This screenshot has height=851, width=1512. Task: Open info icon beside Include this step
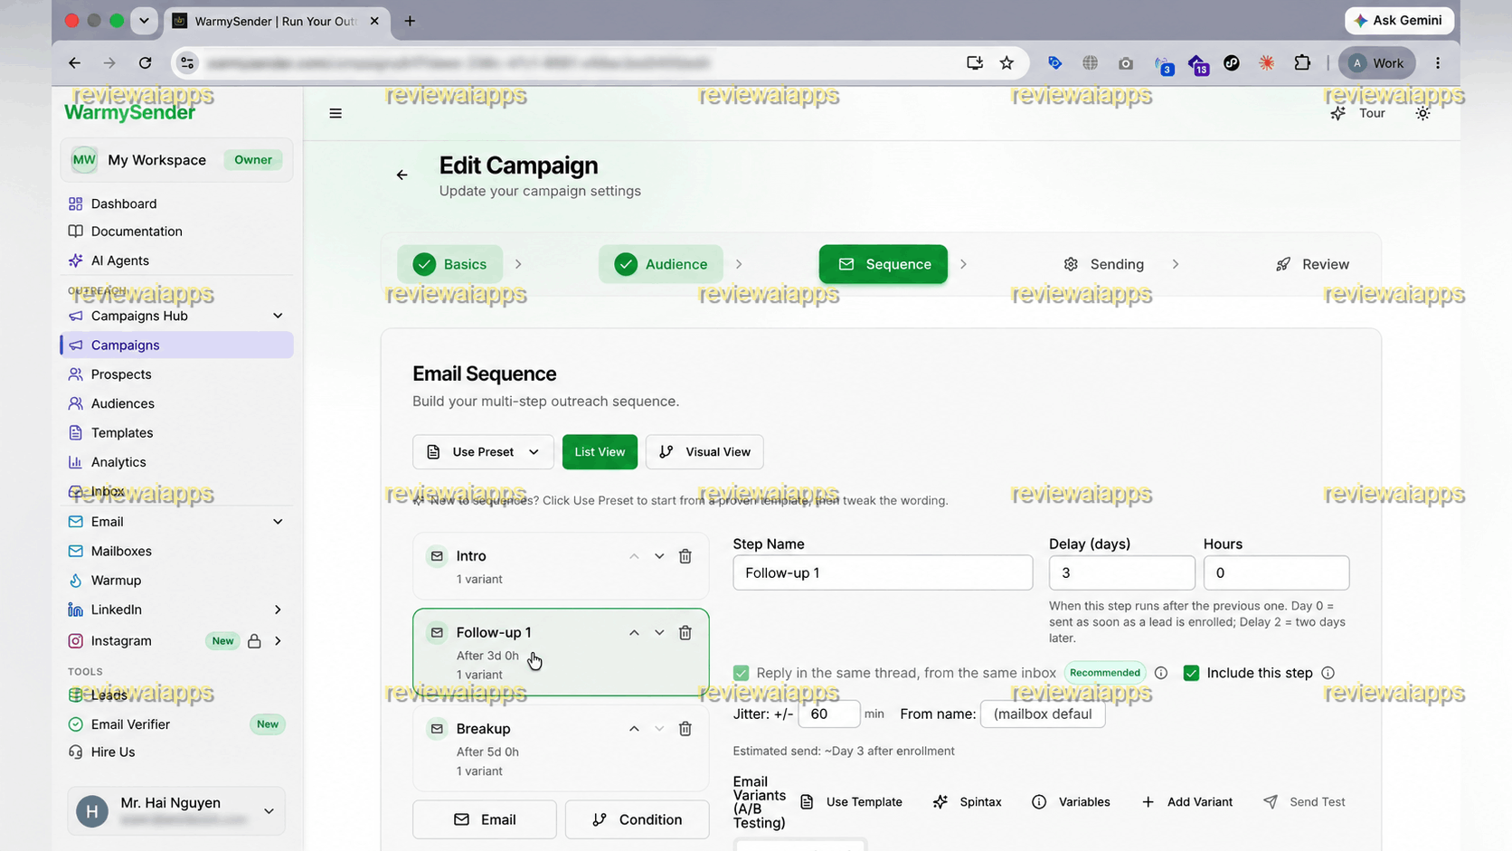click(x=1328, y=673)
